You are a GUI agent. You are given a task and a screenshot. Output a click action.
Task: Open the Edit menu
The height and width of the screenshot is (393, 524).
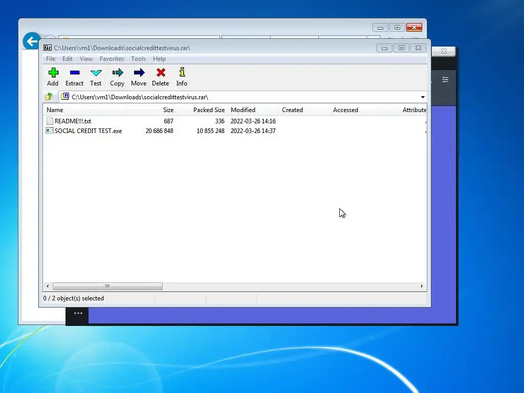coord(67,59)
